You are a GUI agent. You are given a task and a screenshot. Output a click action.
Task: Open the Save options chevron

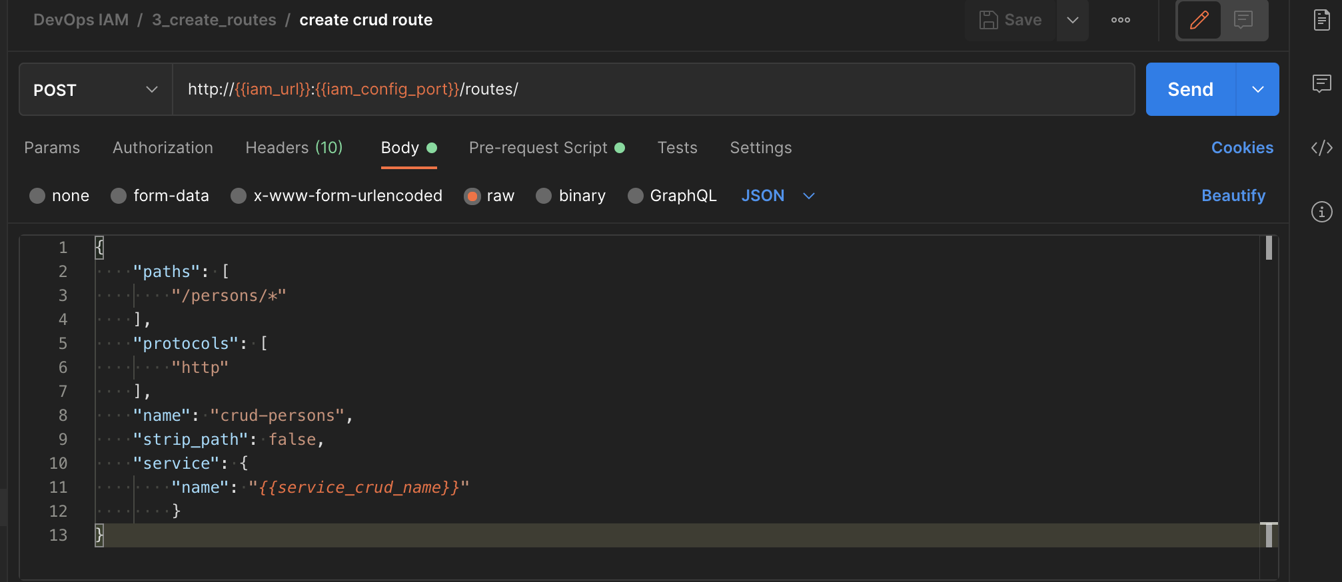(x=1073, y=20)
